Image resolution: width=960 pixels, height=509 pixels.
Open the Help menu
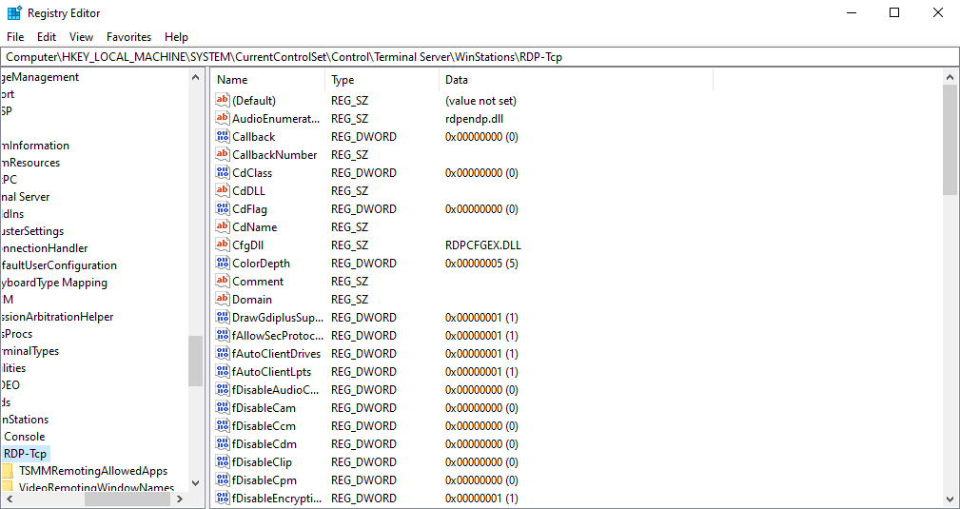click(176, 37)
